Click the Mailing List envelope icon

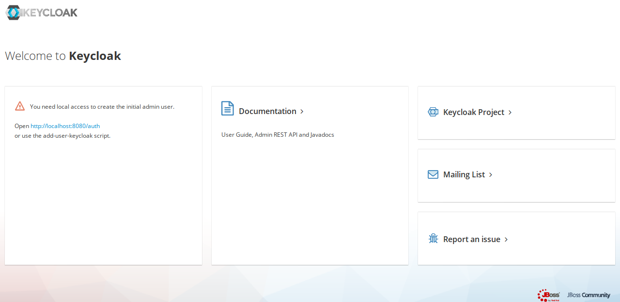point(433,174)
